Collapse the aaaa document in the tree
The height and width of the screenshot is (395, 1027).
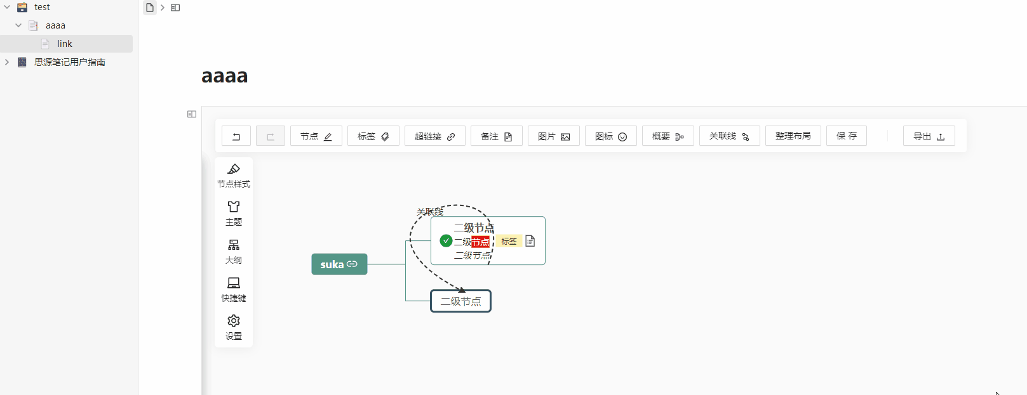18,25
